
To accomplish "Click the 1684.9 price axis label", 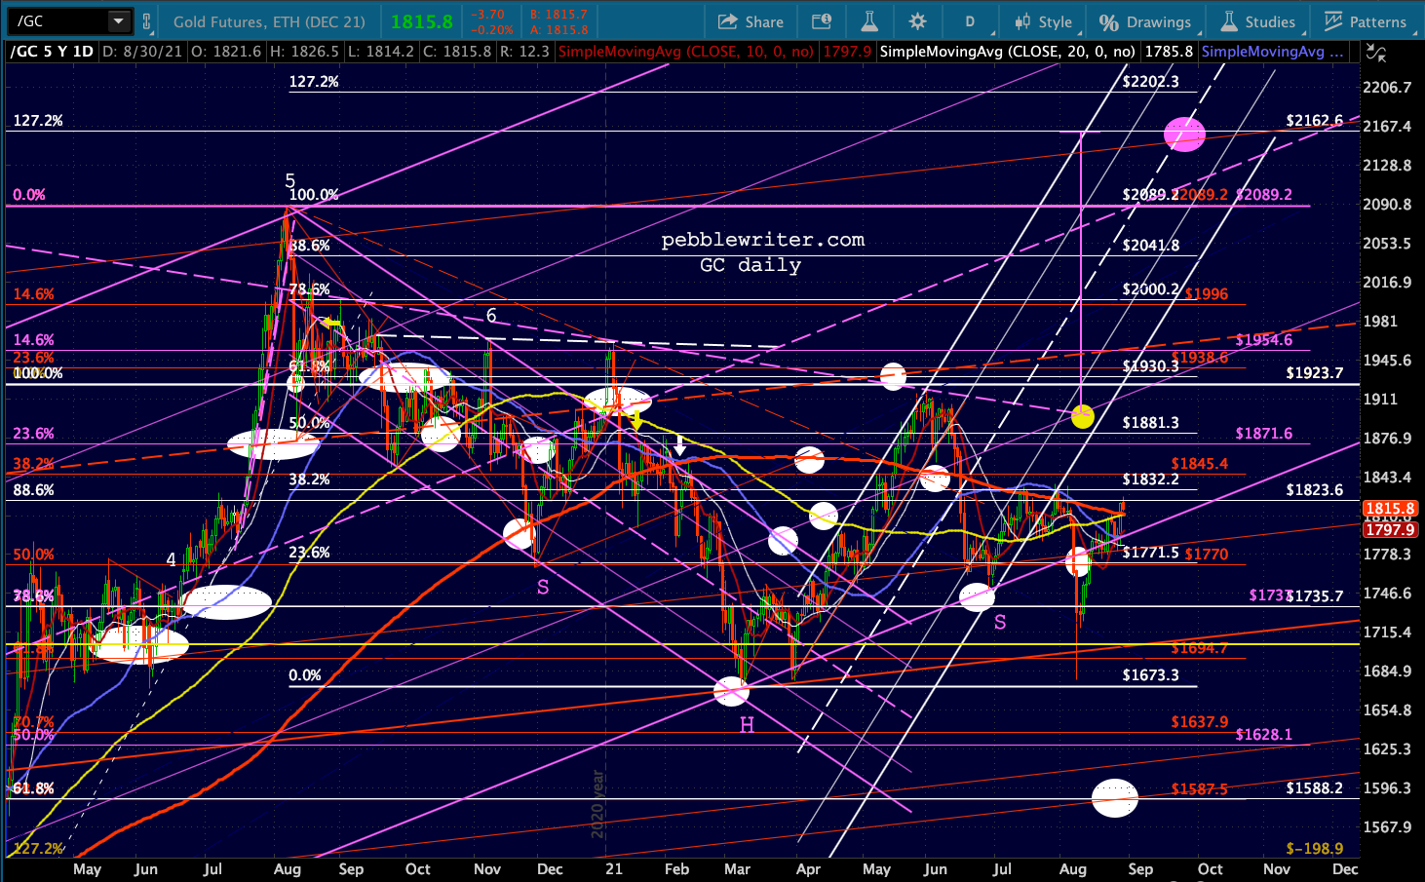I will click(x=1387, y=671).
